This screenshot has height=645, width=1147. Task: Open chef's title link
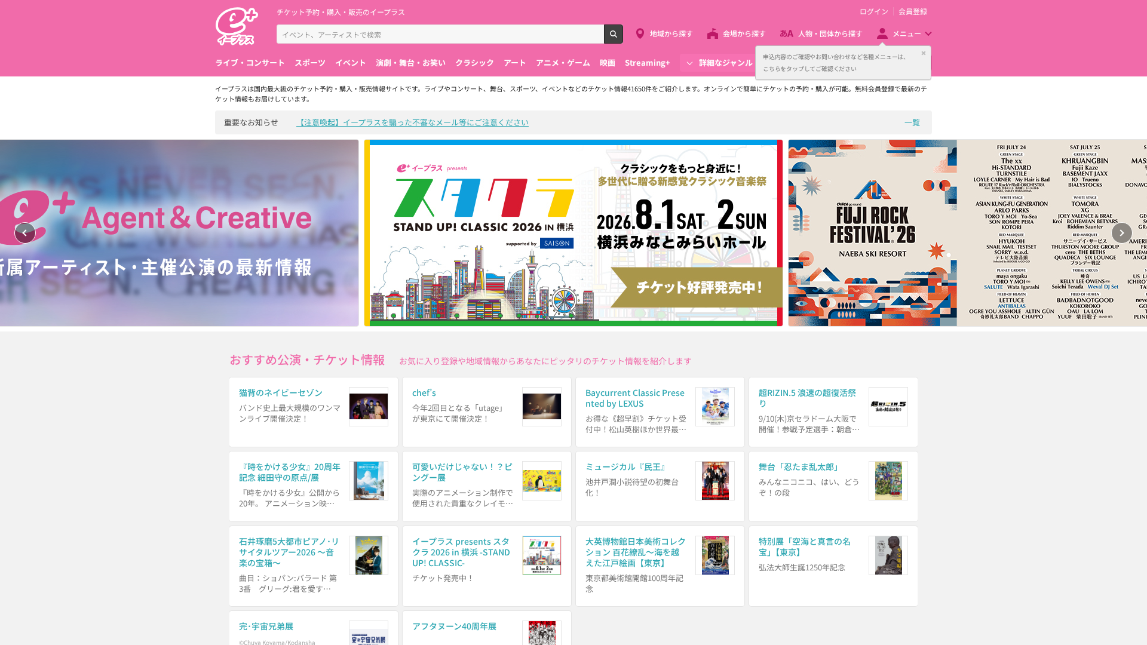tap(424, 392)
